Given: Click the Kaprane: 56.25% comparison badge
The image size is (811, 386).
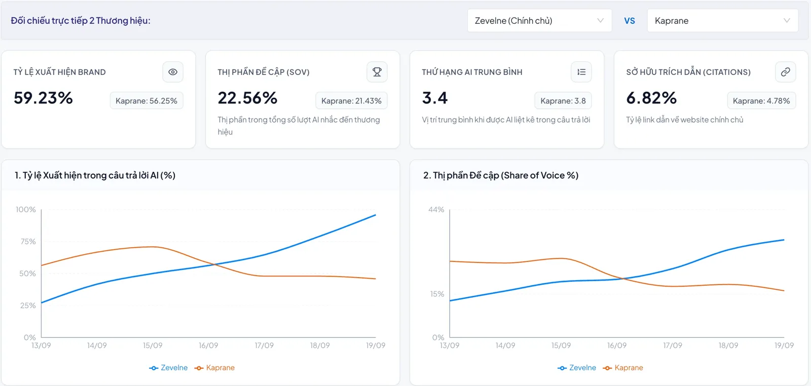Looking at the screenshot, I should coord(146,101).
